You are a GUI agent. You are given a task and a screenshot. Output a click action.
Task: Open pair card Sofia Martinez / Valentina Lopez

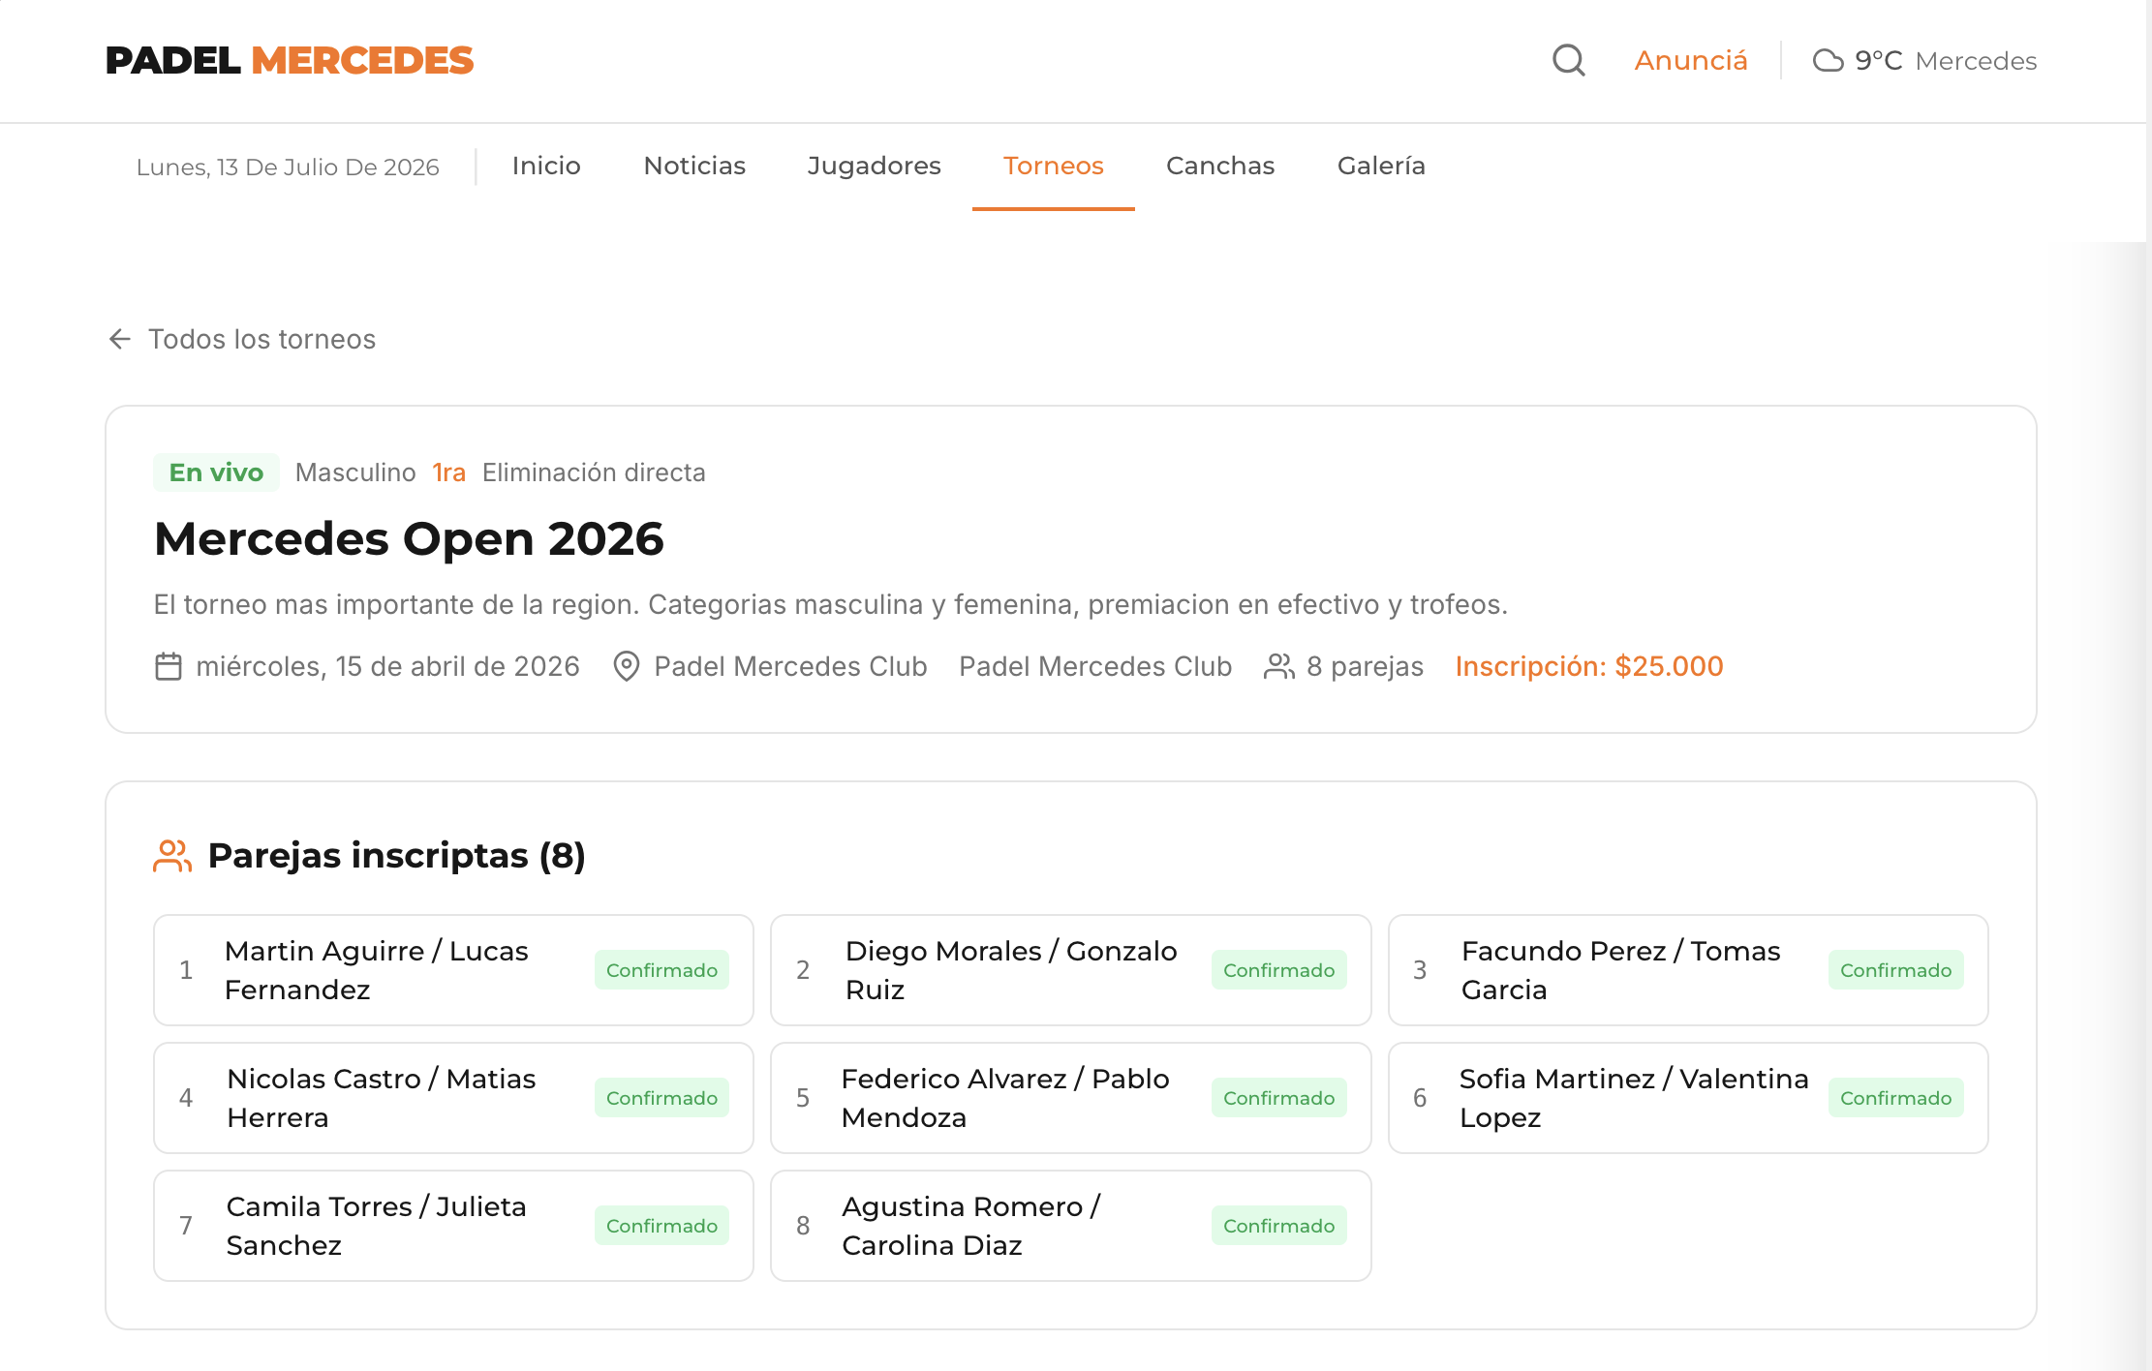[x=1687, y=1098]
